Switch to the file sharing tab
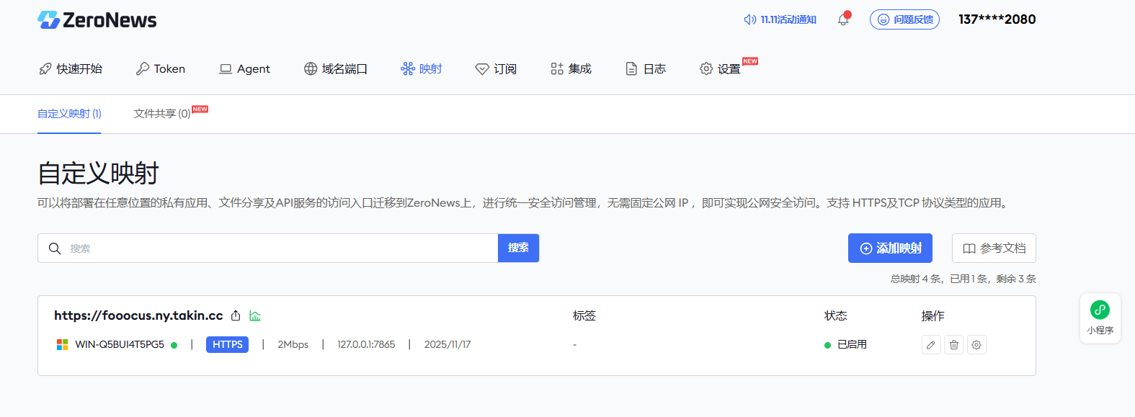 point(162,113)
